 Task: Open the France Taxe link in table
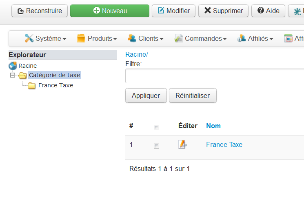click(224, 144)
